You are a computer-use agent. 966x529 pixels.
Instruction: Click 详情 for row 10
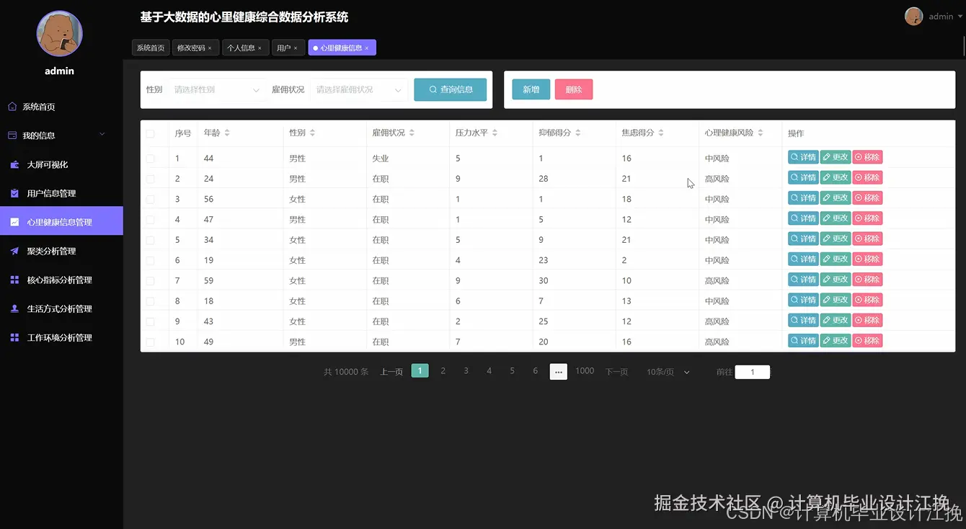[x=803, y=341]
